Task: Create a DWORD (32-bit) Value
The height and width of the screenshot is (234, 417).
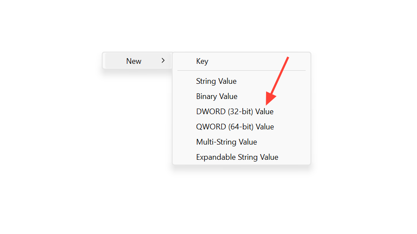Action: [x=235, y=112]
